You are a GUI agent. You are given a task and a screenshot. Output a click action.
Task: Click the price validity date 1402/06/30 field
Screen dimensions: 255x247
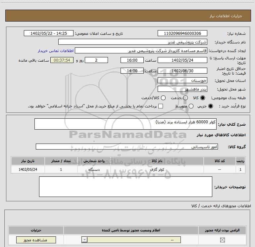coord(182,71)
